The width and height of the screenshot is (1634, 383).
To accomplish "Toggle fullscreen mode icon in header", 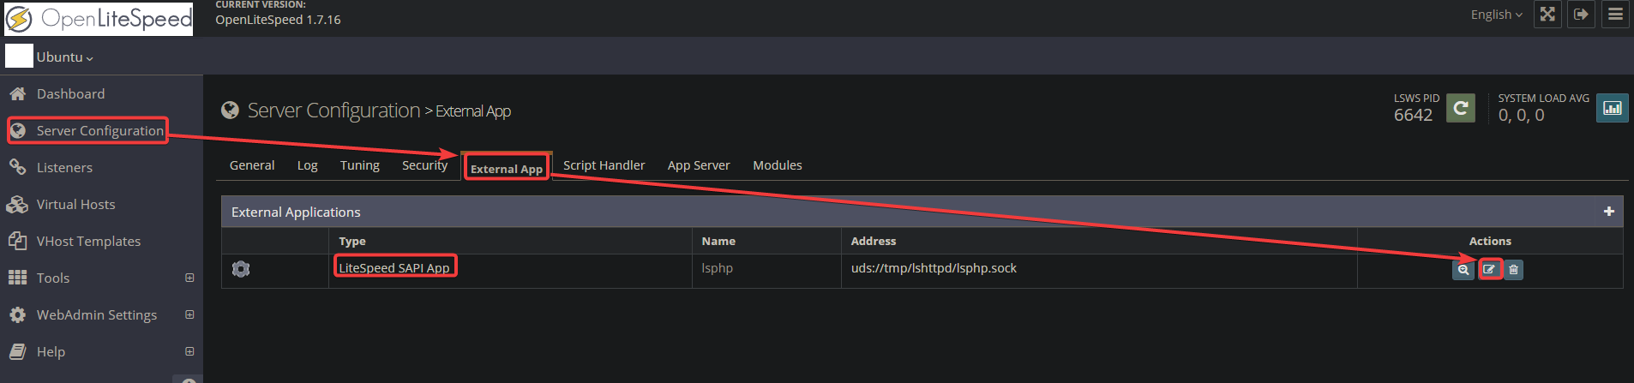I will pos(1547,15).
